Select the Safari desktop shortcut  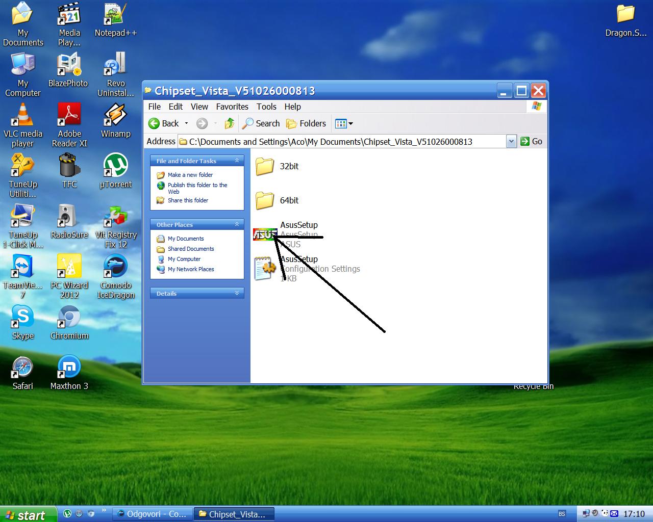coord(23,373)
